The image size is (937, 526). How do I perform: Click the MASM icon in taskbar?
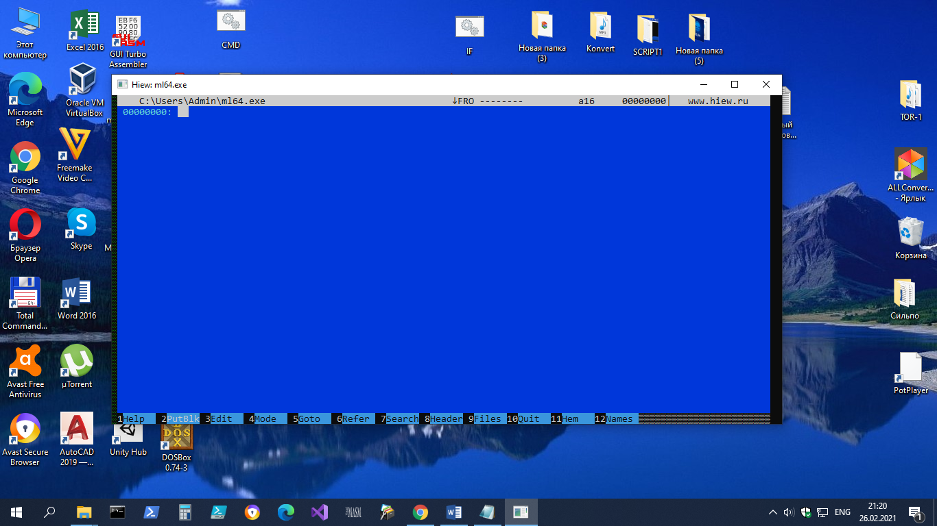click(353, 512)
